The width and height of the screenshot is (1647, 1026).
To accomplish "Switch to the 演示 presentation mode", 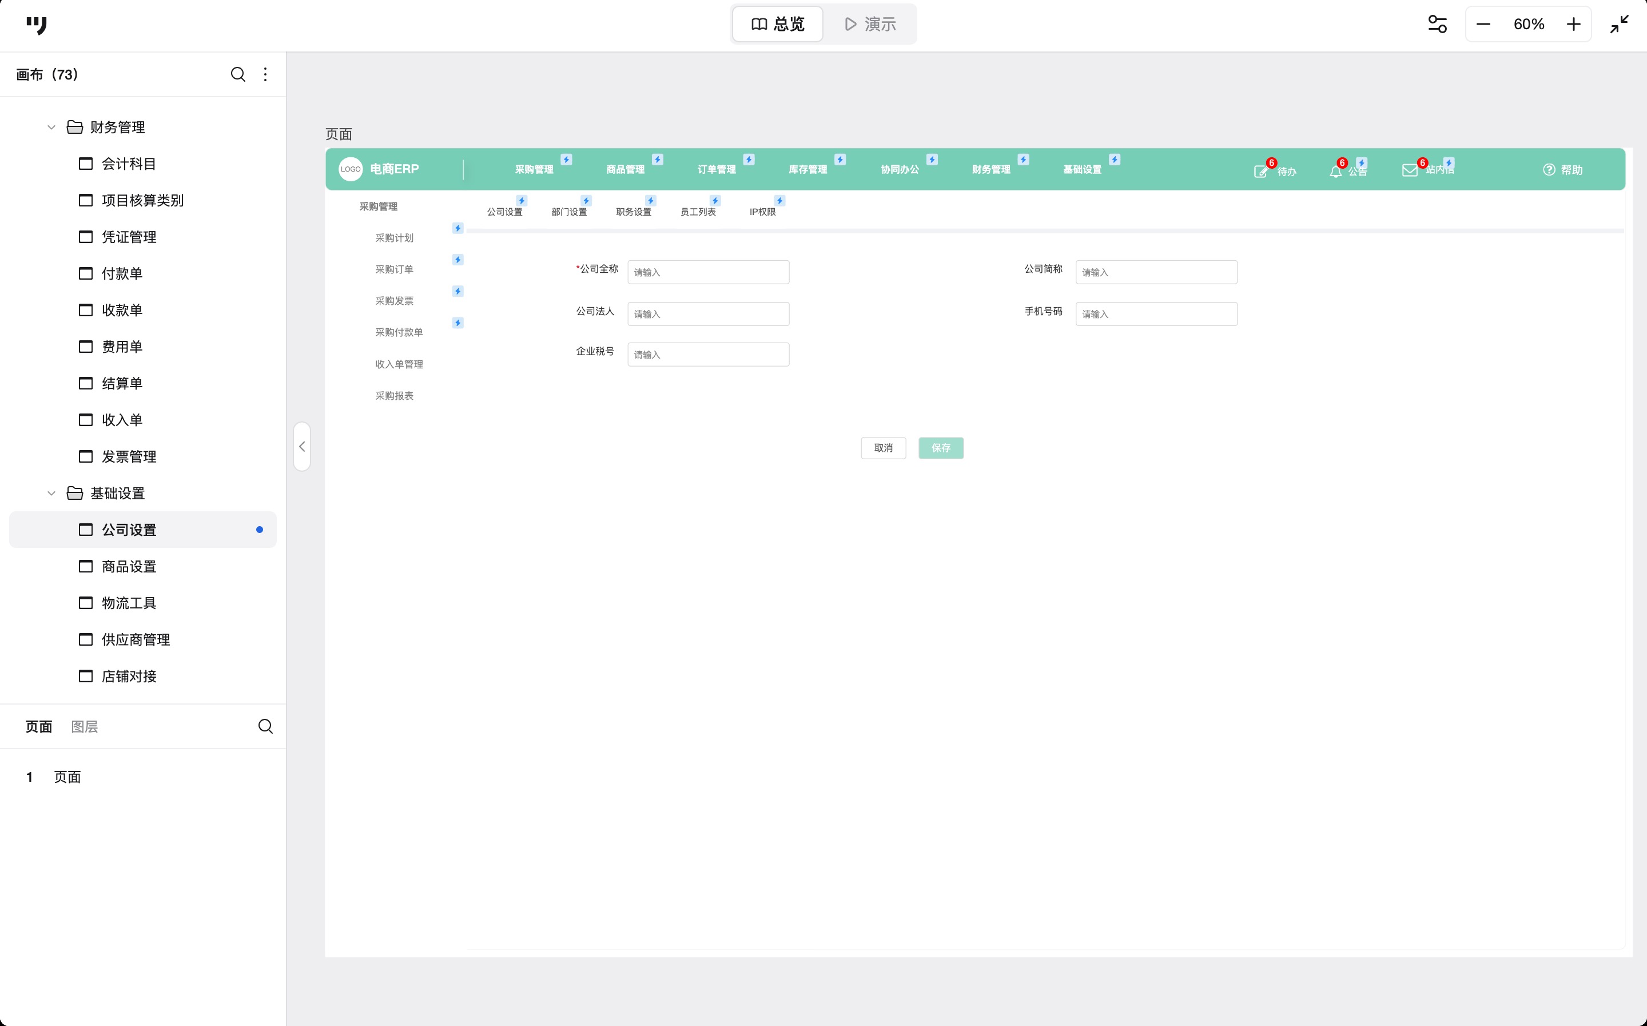I will [870, 25].
